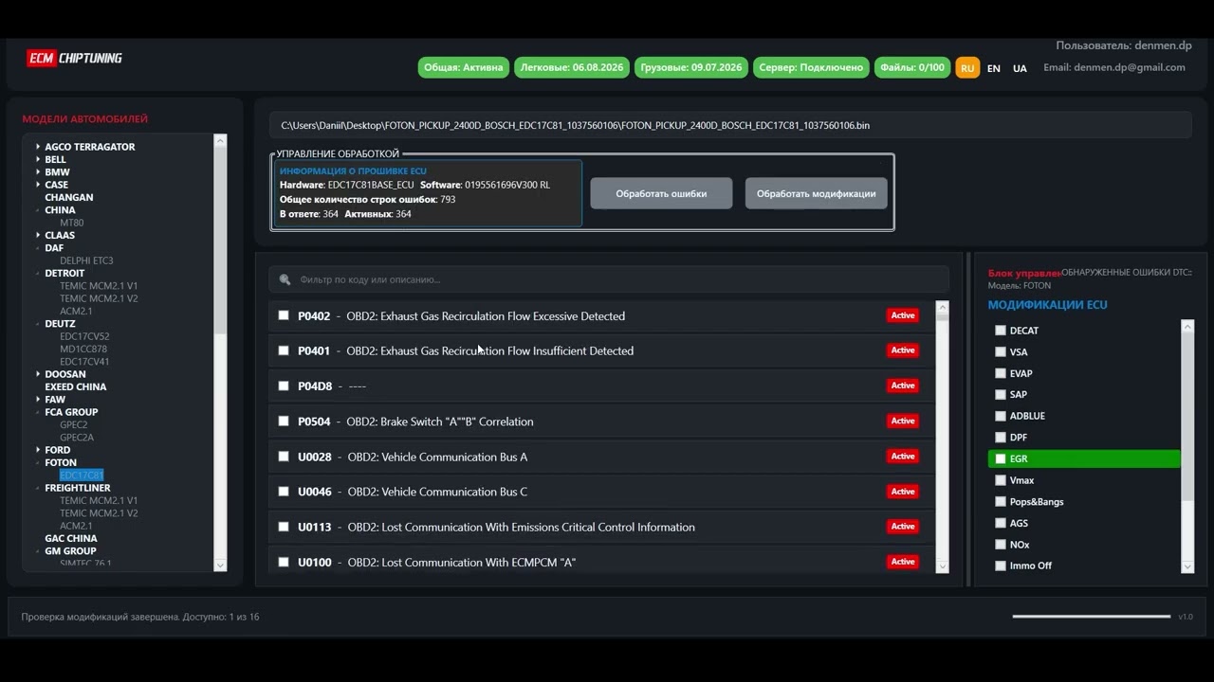Click the Обработать модификации button
Screen dimensions: 1214x682
(x=816, y=193)
